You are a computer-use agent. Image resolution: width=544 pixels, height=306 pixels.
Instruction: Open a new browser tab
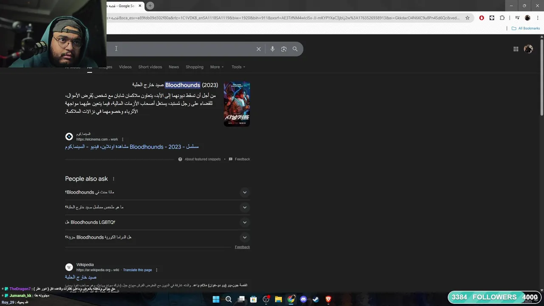(150, 6)
